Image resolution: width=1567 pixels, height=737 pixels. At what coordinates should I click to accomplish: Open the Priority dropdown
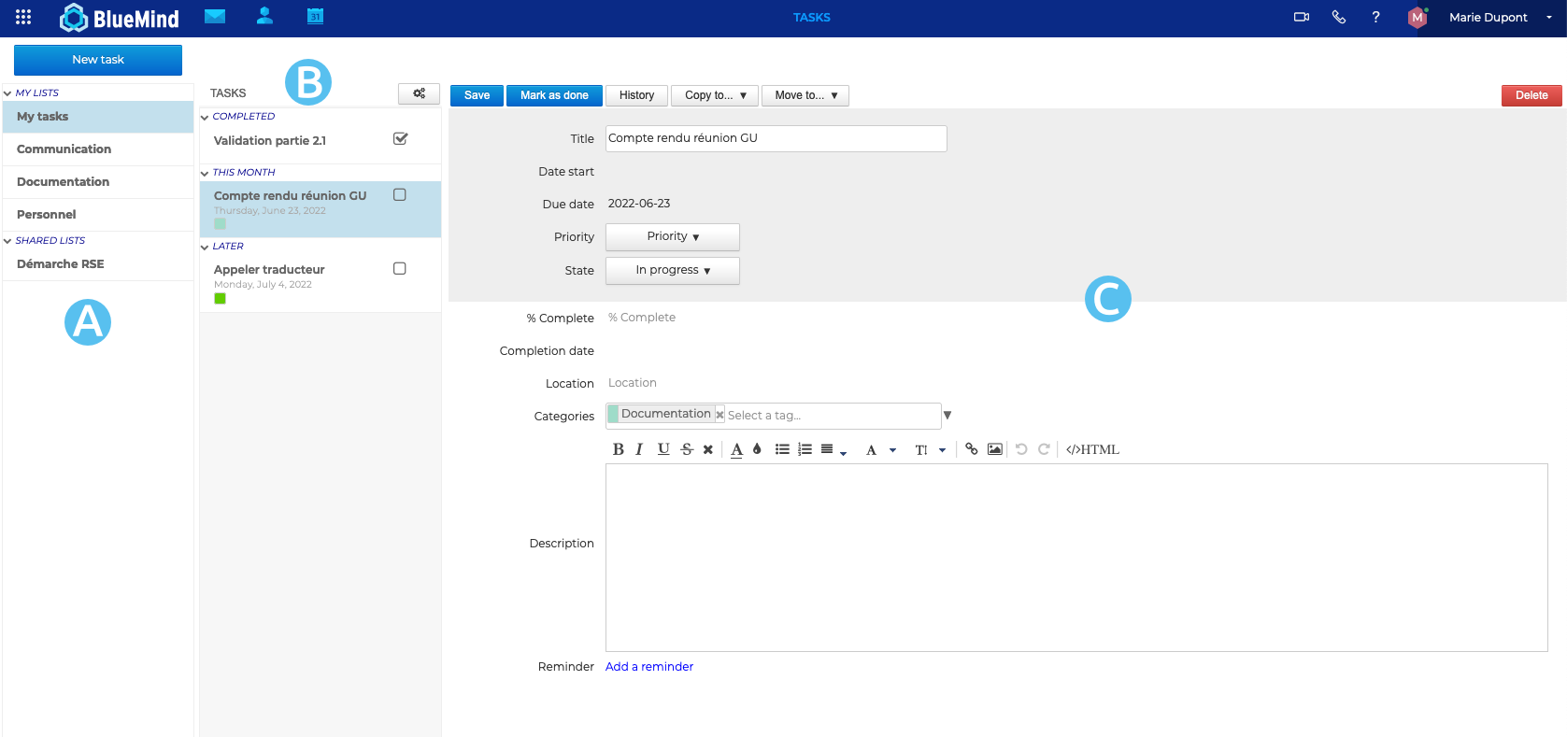672,237
